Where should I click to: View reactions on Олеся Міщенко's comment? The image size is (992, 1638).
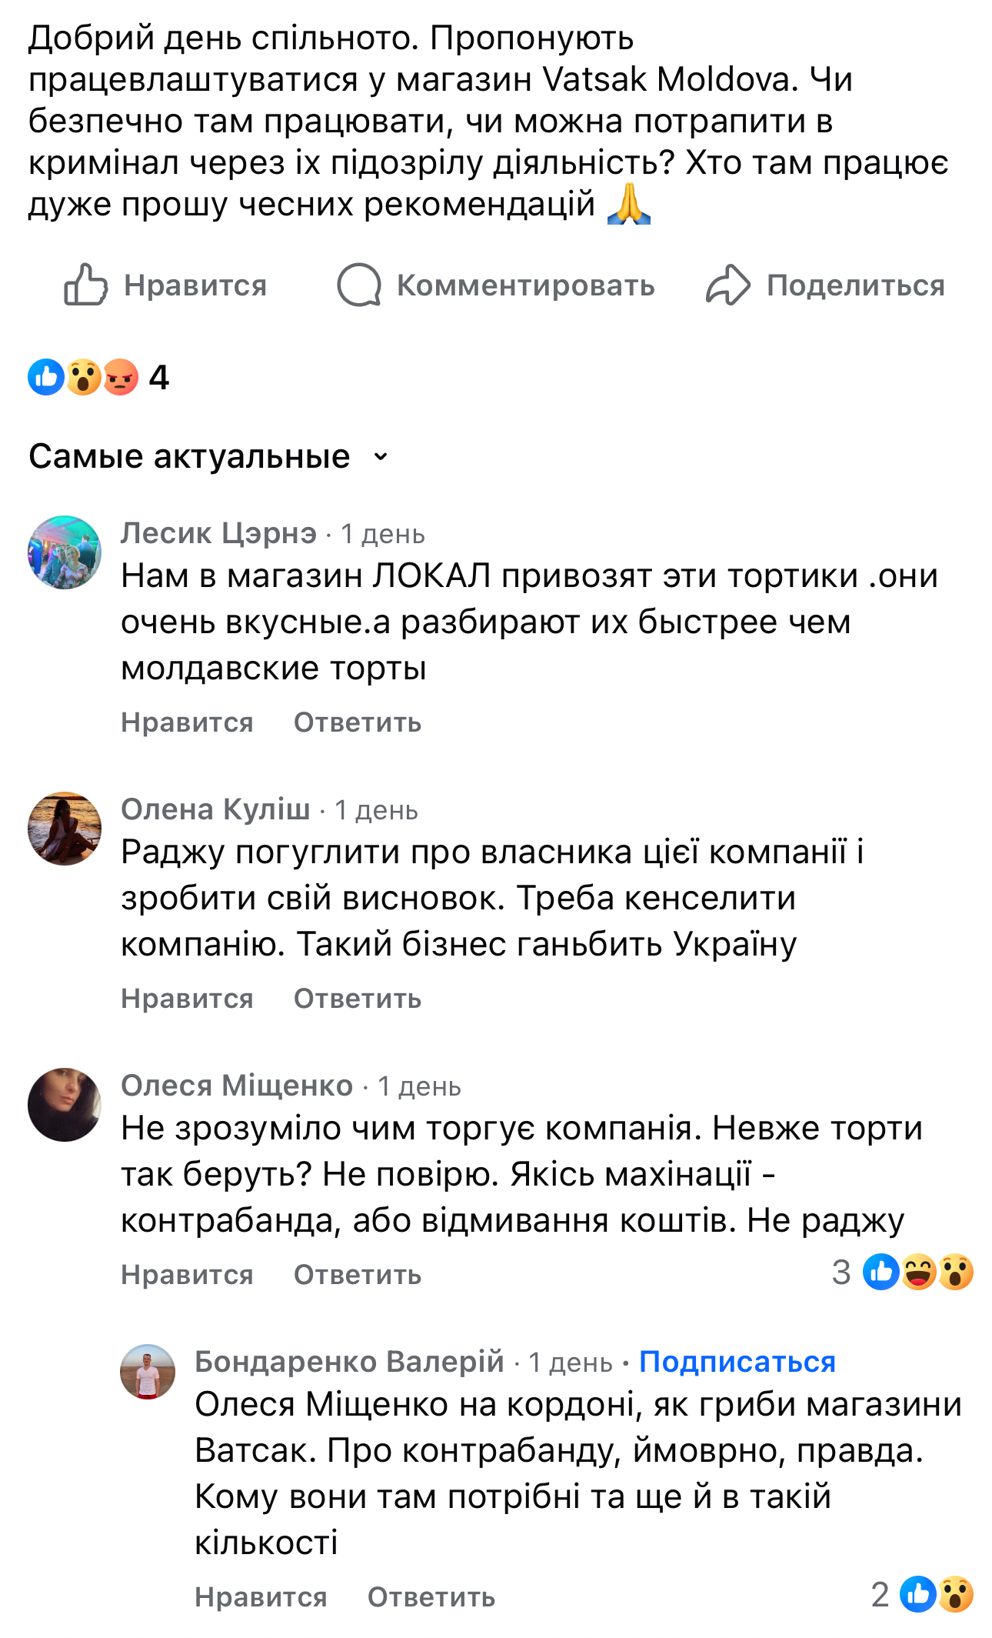point(917,1273)
